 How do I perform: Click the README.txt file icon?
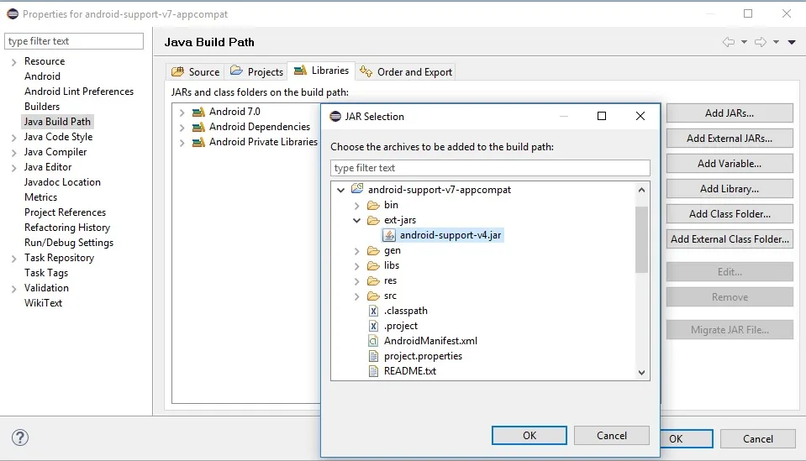click(374, 371)
